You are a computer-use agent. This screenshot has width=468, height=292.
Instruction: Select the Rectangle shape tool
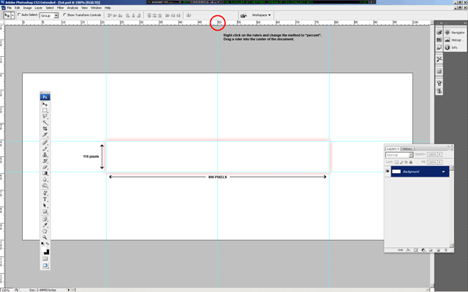click(45, 212)
